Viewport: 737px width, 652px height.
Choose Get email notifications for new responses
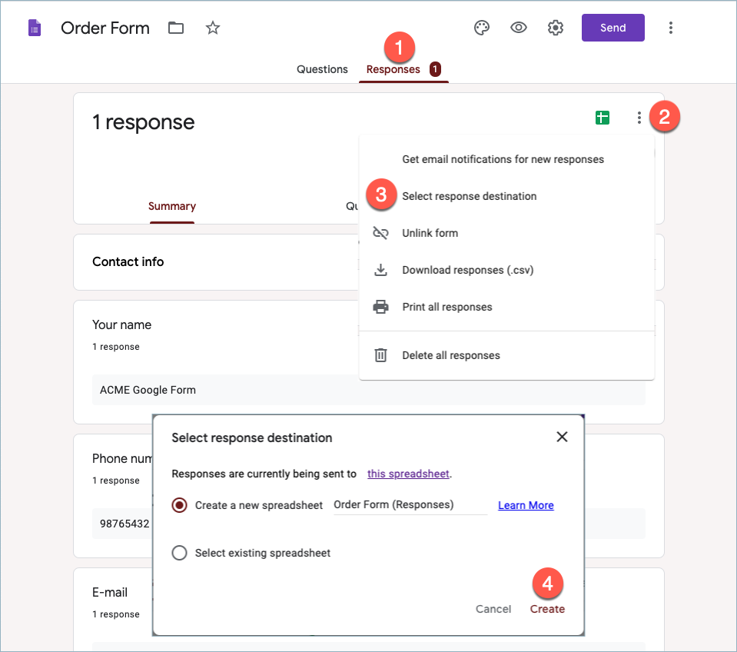click(x=506, y=159)
